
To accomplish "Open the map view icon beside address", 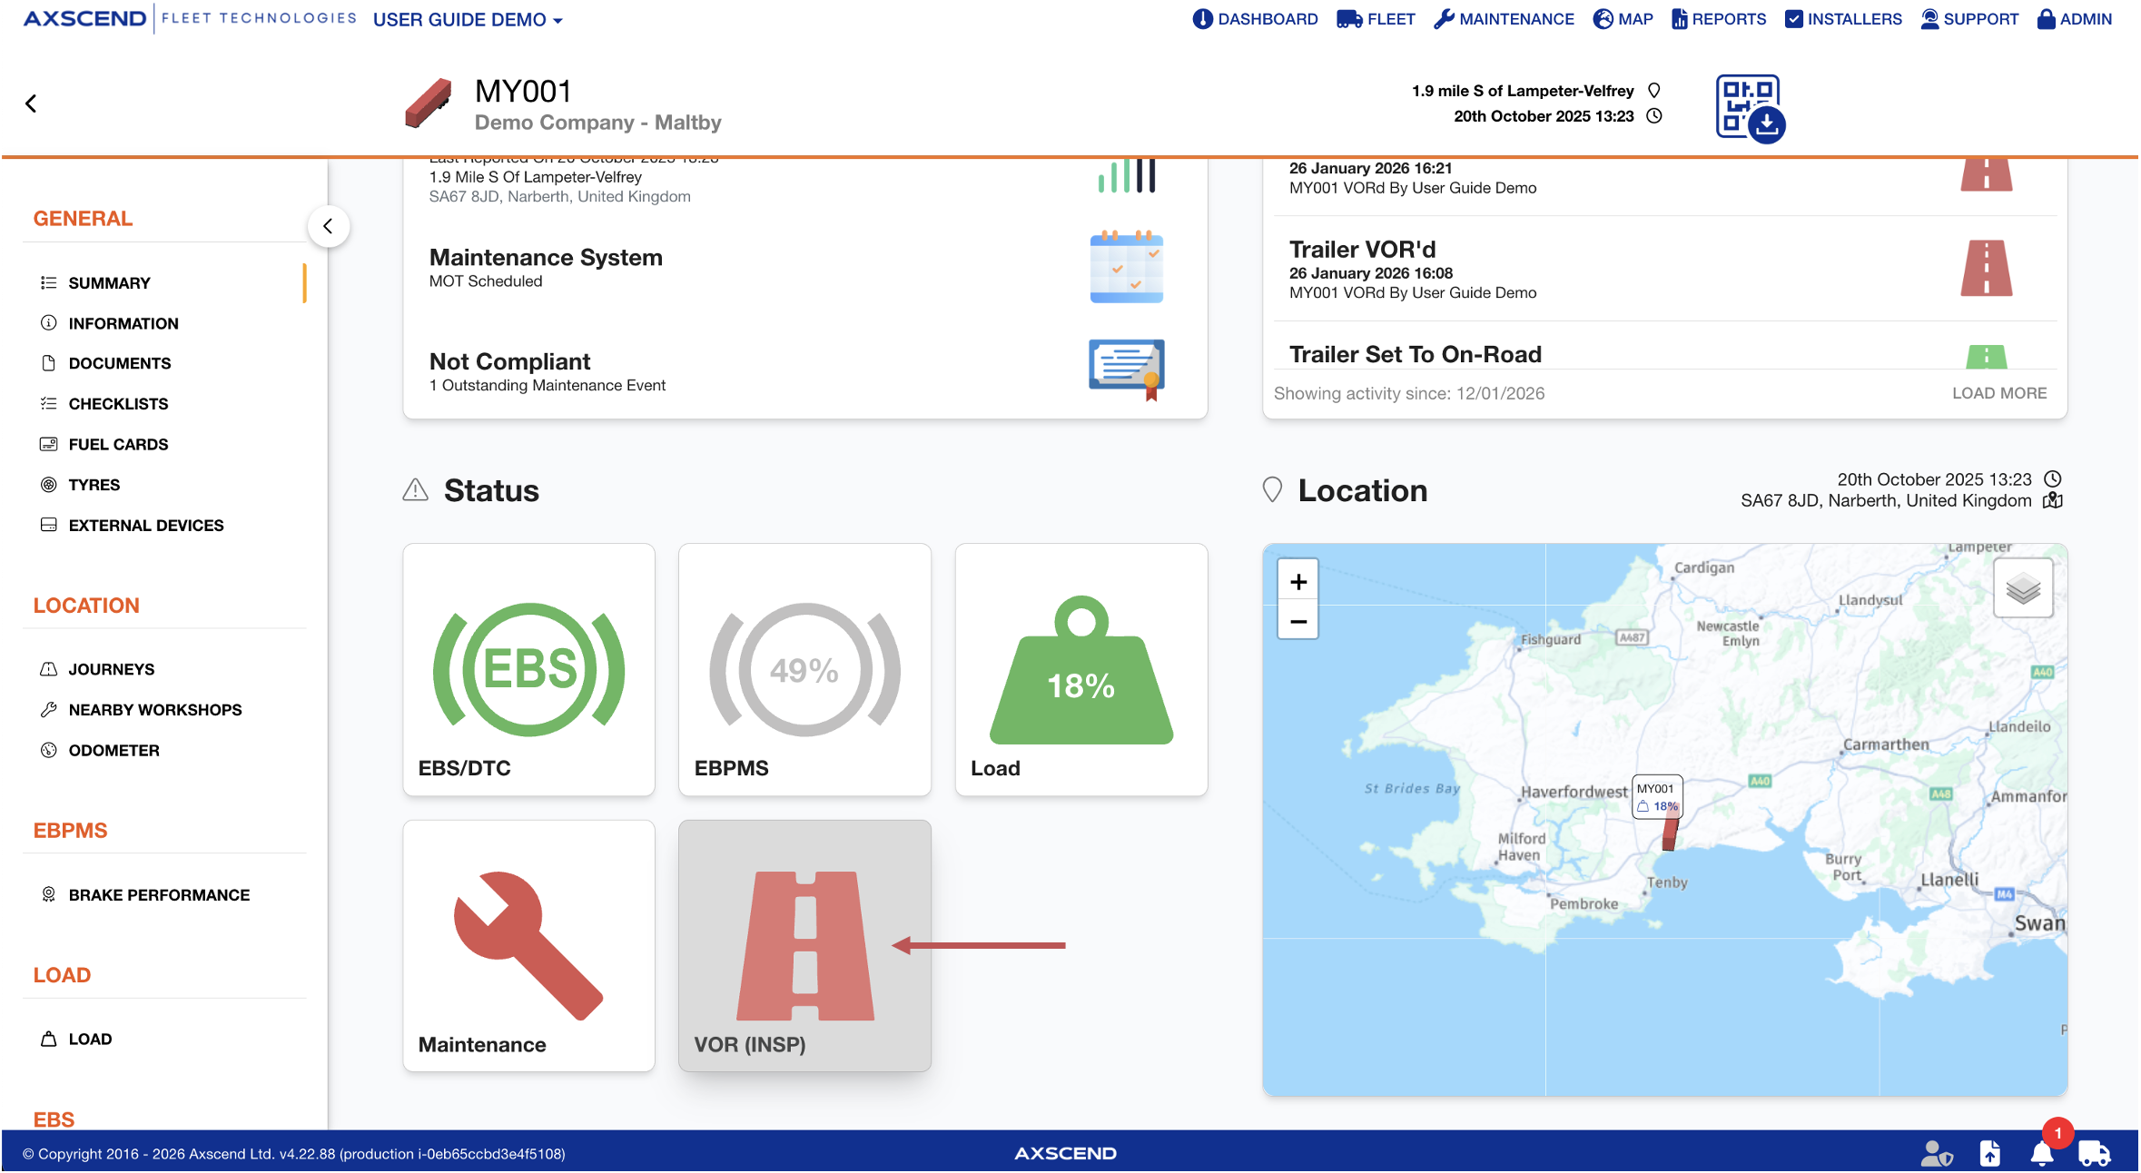I will click(x=2053, y=501).
